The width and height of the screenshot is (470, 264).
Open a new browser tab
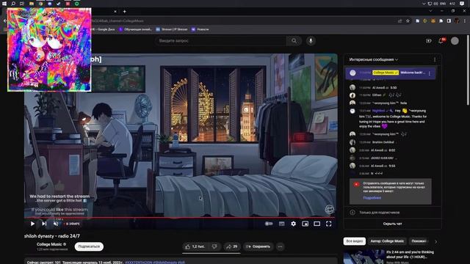124,12
